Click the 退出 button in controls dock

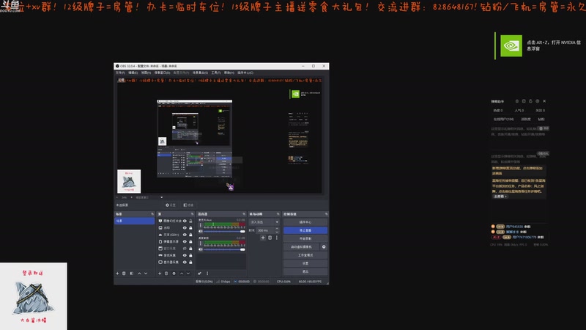(305, 271)
